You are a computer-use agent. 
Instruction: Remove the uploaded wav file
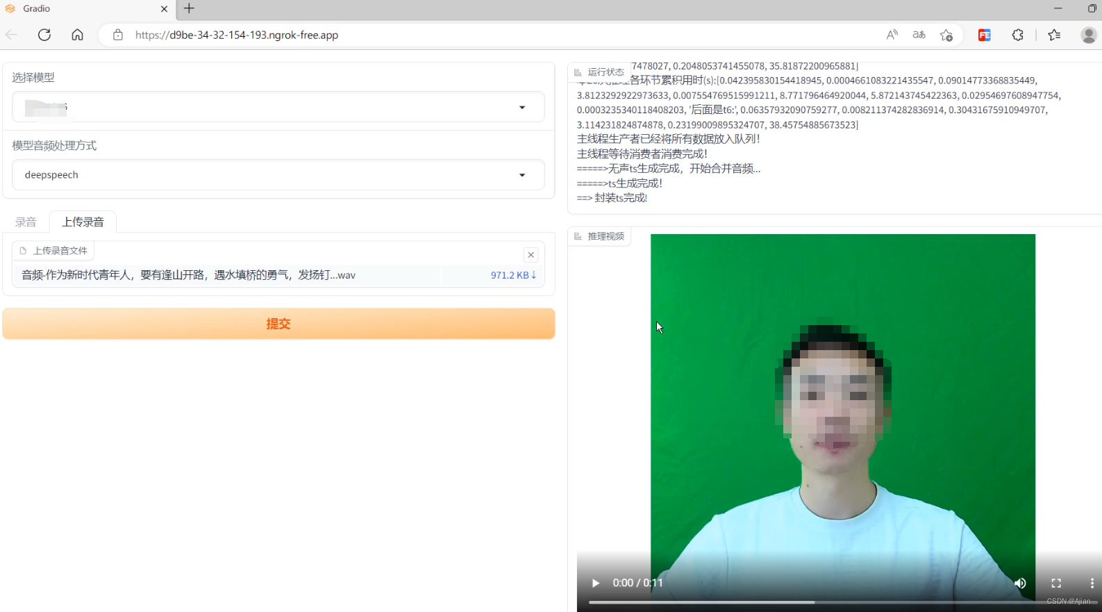pos(531,255)
